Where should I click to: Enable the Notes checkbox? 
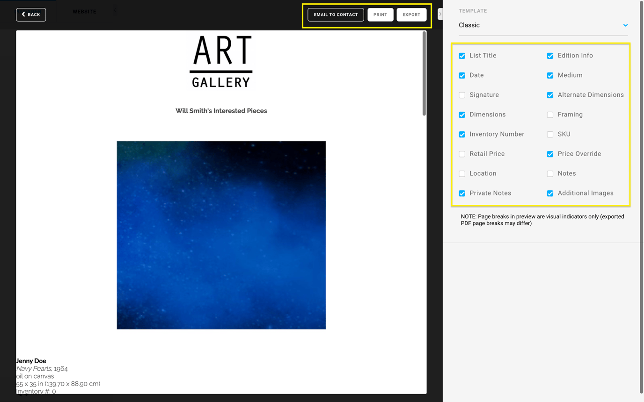[x=550, y=173]
